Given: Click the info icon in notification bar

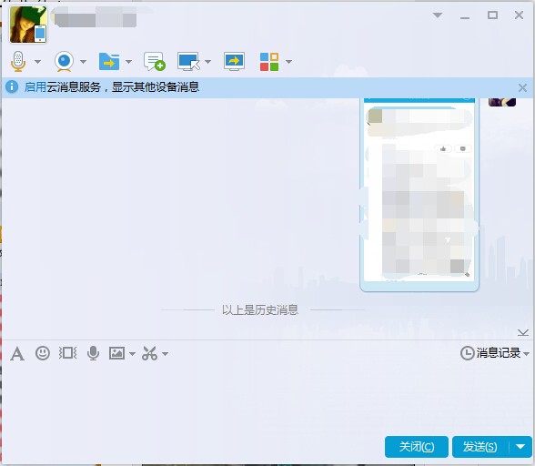Looking at the screenshot, I should coord(12,86).
